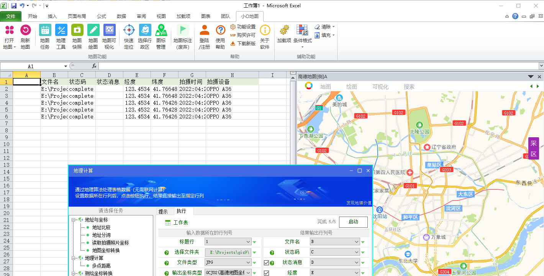The width and height of the screenshot is (544, 276).
Task: Click the insert function fx icon
Action: coord(94,66)
